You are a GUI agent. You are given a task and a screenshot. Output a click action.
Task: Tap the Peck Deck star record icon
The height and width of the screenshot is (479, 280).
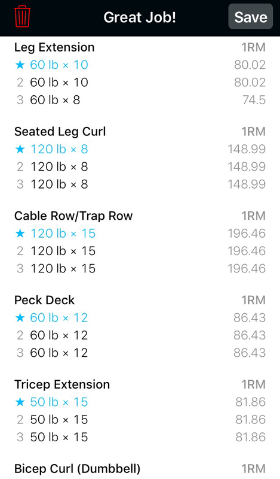point(20,317)
